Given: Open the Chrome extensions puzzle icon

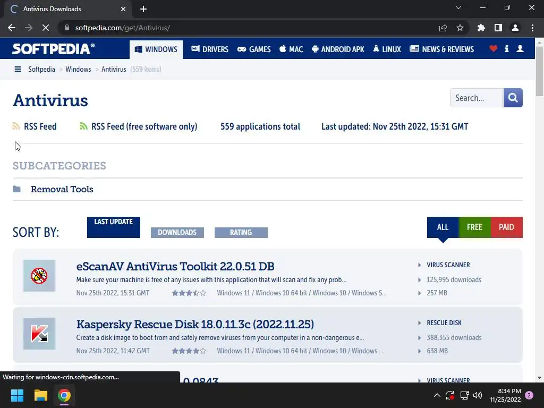Looking at the screenshot, I should coord(481,28).
